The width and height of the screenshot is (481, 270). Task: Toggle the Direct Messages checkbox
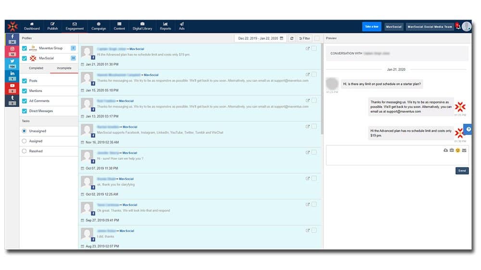tap(25, 111)
